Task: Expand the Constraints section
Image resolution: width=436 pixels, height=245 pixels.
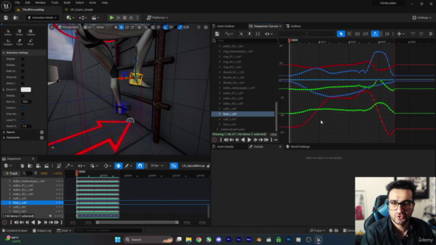Action: tap(4, 137)
